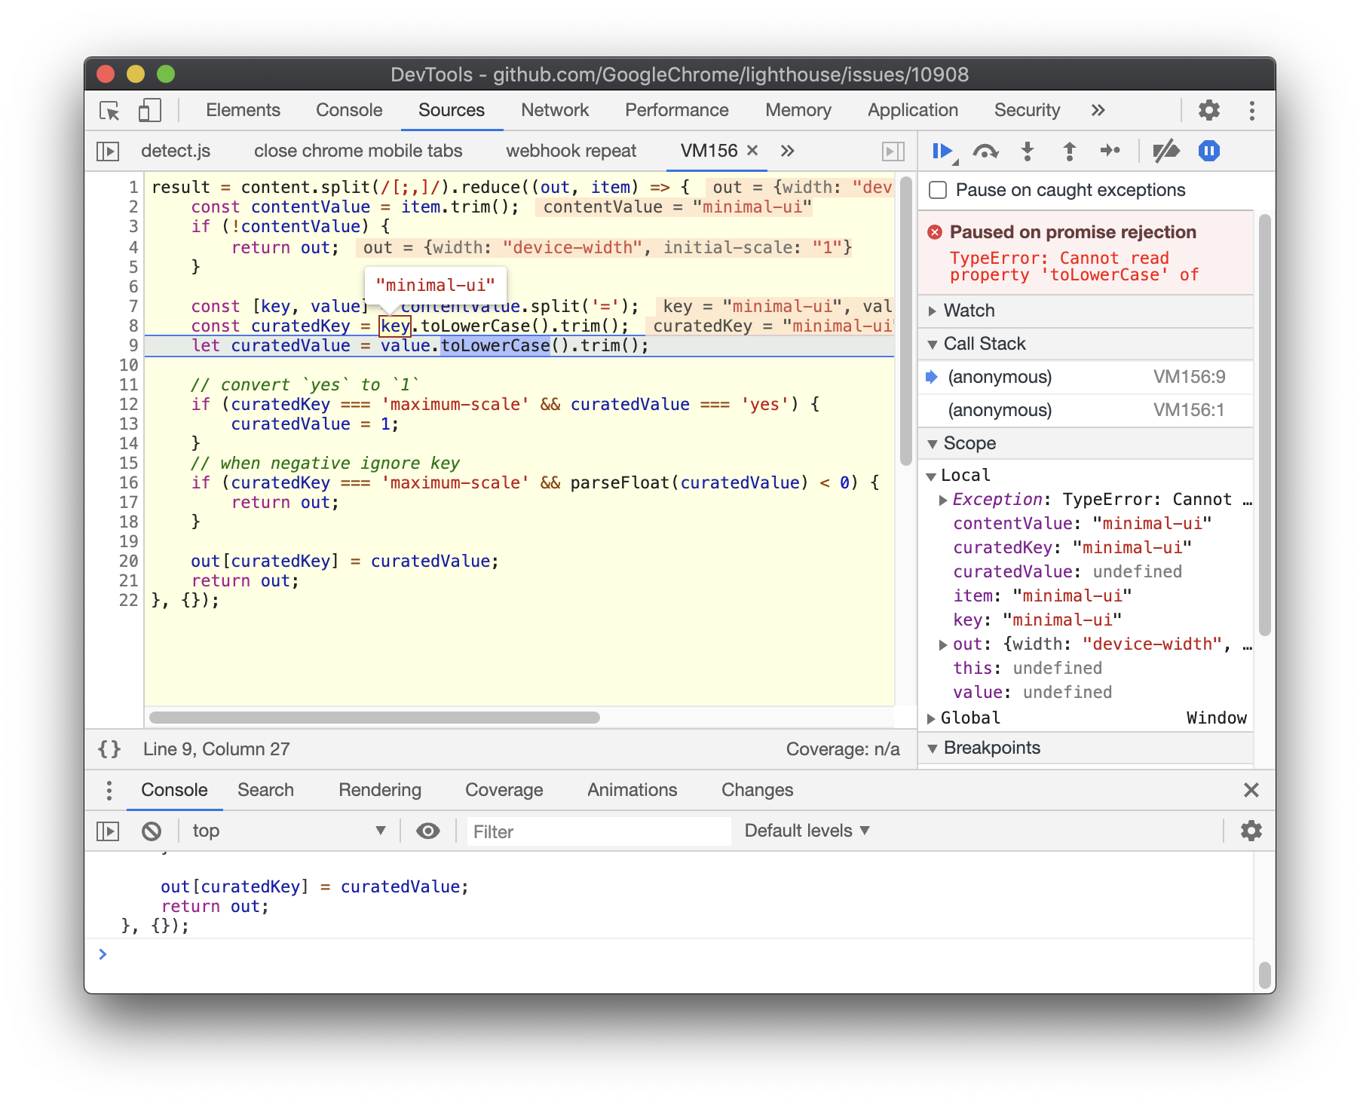Open the drawer three-dot menu
This screenshot has width=1360, height=1105.
(109, 790)
